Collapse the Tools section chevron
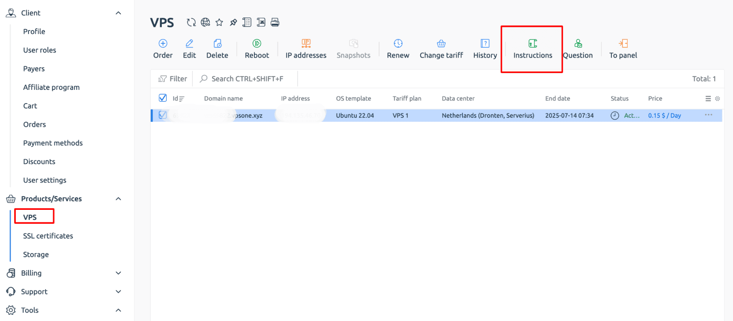 pyautogui.click(x=118, y=310)
